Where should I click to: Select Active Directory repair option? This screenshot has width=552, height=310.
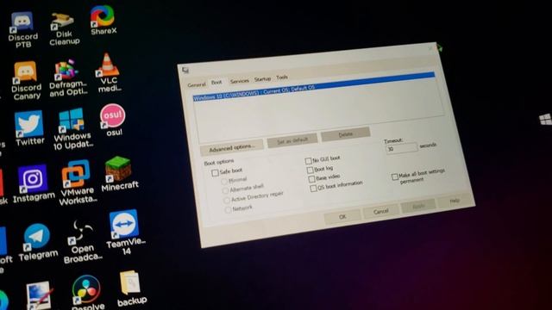[227, 201]
